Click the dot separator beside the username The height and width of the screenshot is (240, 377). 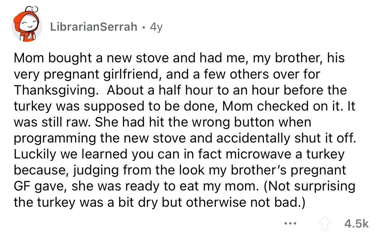click(x=144, y=27)
